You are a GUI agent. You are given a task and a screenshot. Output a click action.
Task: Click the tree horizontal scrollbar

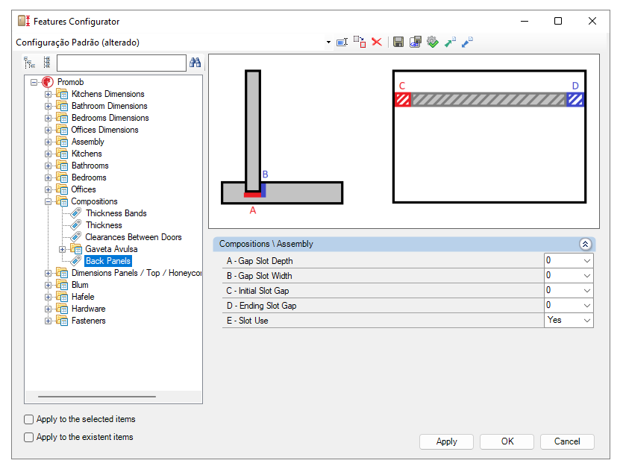pyautogui.click(x=97, y=397)
